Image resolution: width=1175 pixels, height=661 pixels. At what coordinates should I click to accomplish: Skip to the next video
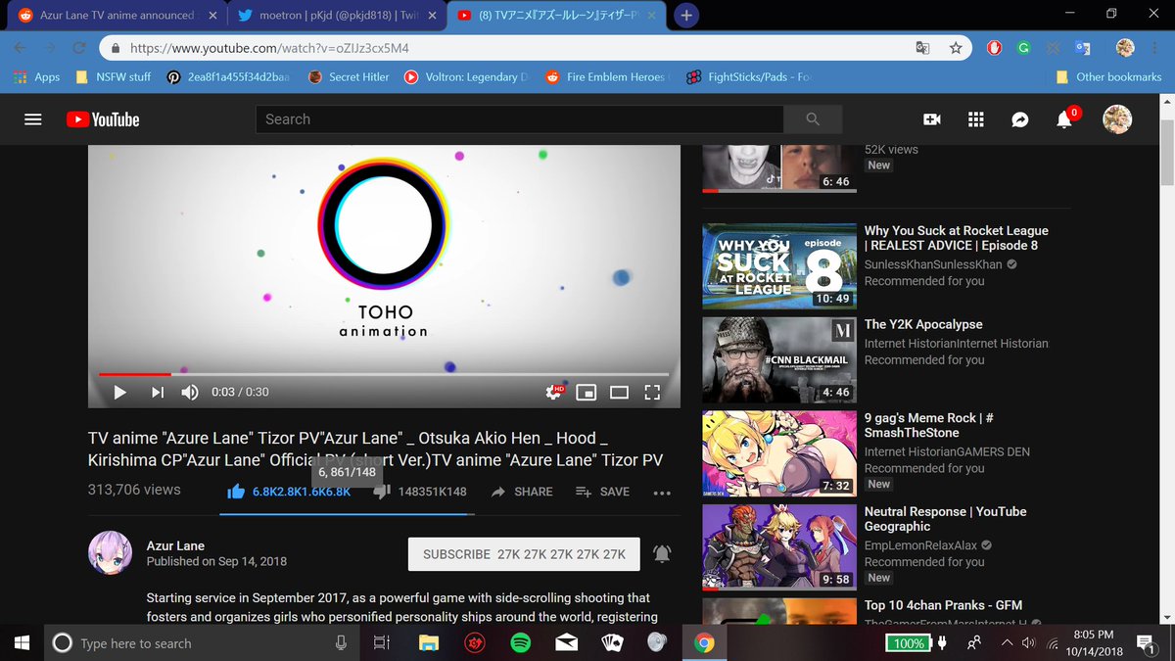[157, 392]
